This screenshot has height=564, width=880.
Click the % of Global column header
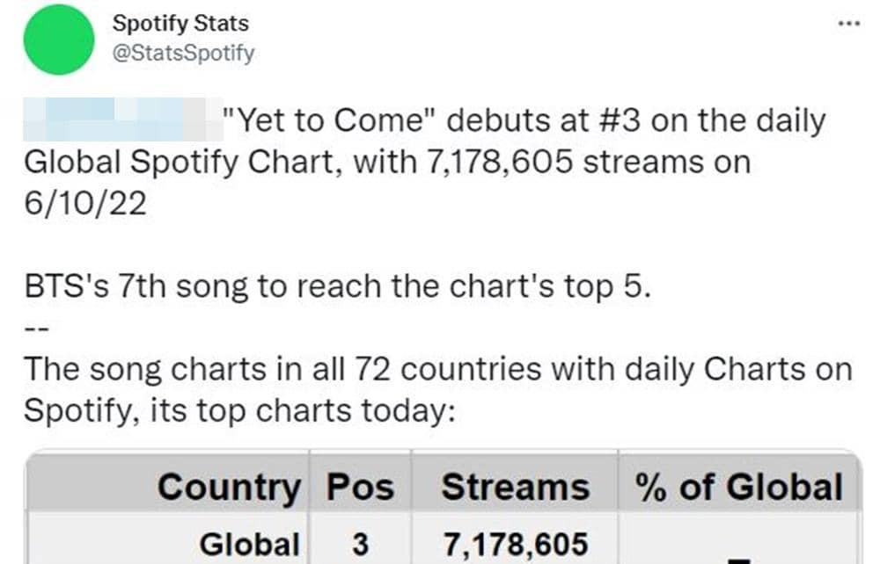(737, 486)
